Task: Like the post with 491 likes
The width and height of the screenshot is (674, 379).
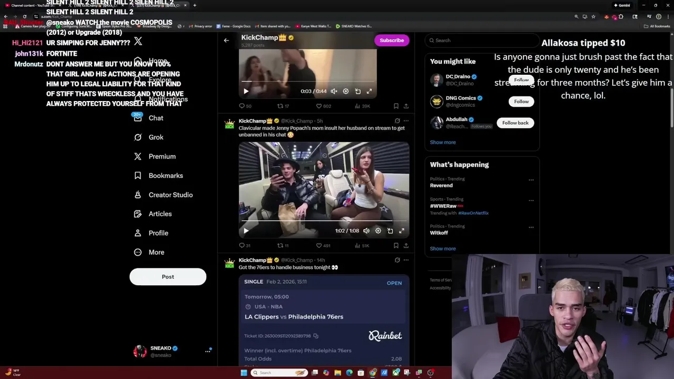Action: pos(323,245)
